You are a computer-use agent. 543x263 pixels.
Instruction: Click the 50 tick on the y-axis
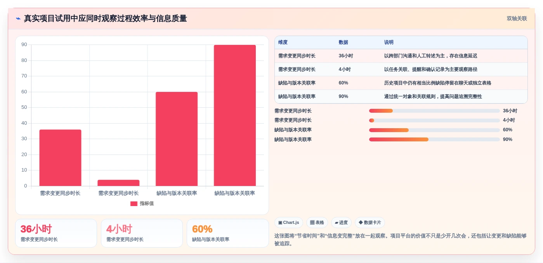tap(24, 107)
